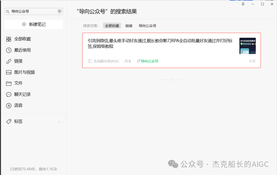Expand the 标签 chevron arrow
The width and height of the screenshot is (277, 175).
pos(59,122)
